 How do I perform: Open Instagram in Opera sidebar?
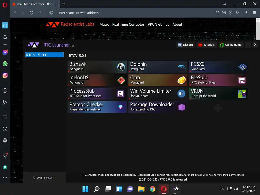click(x=5, y=75)
